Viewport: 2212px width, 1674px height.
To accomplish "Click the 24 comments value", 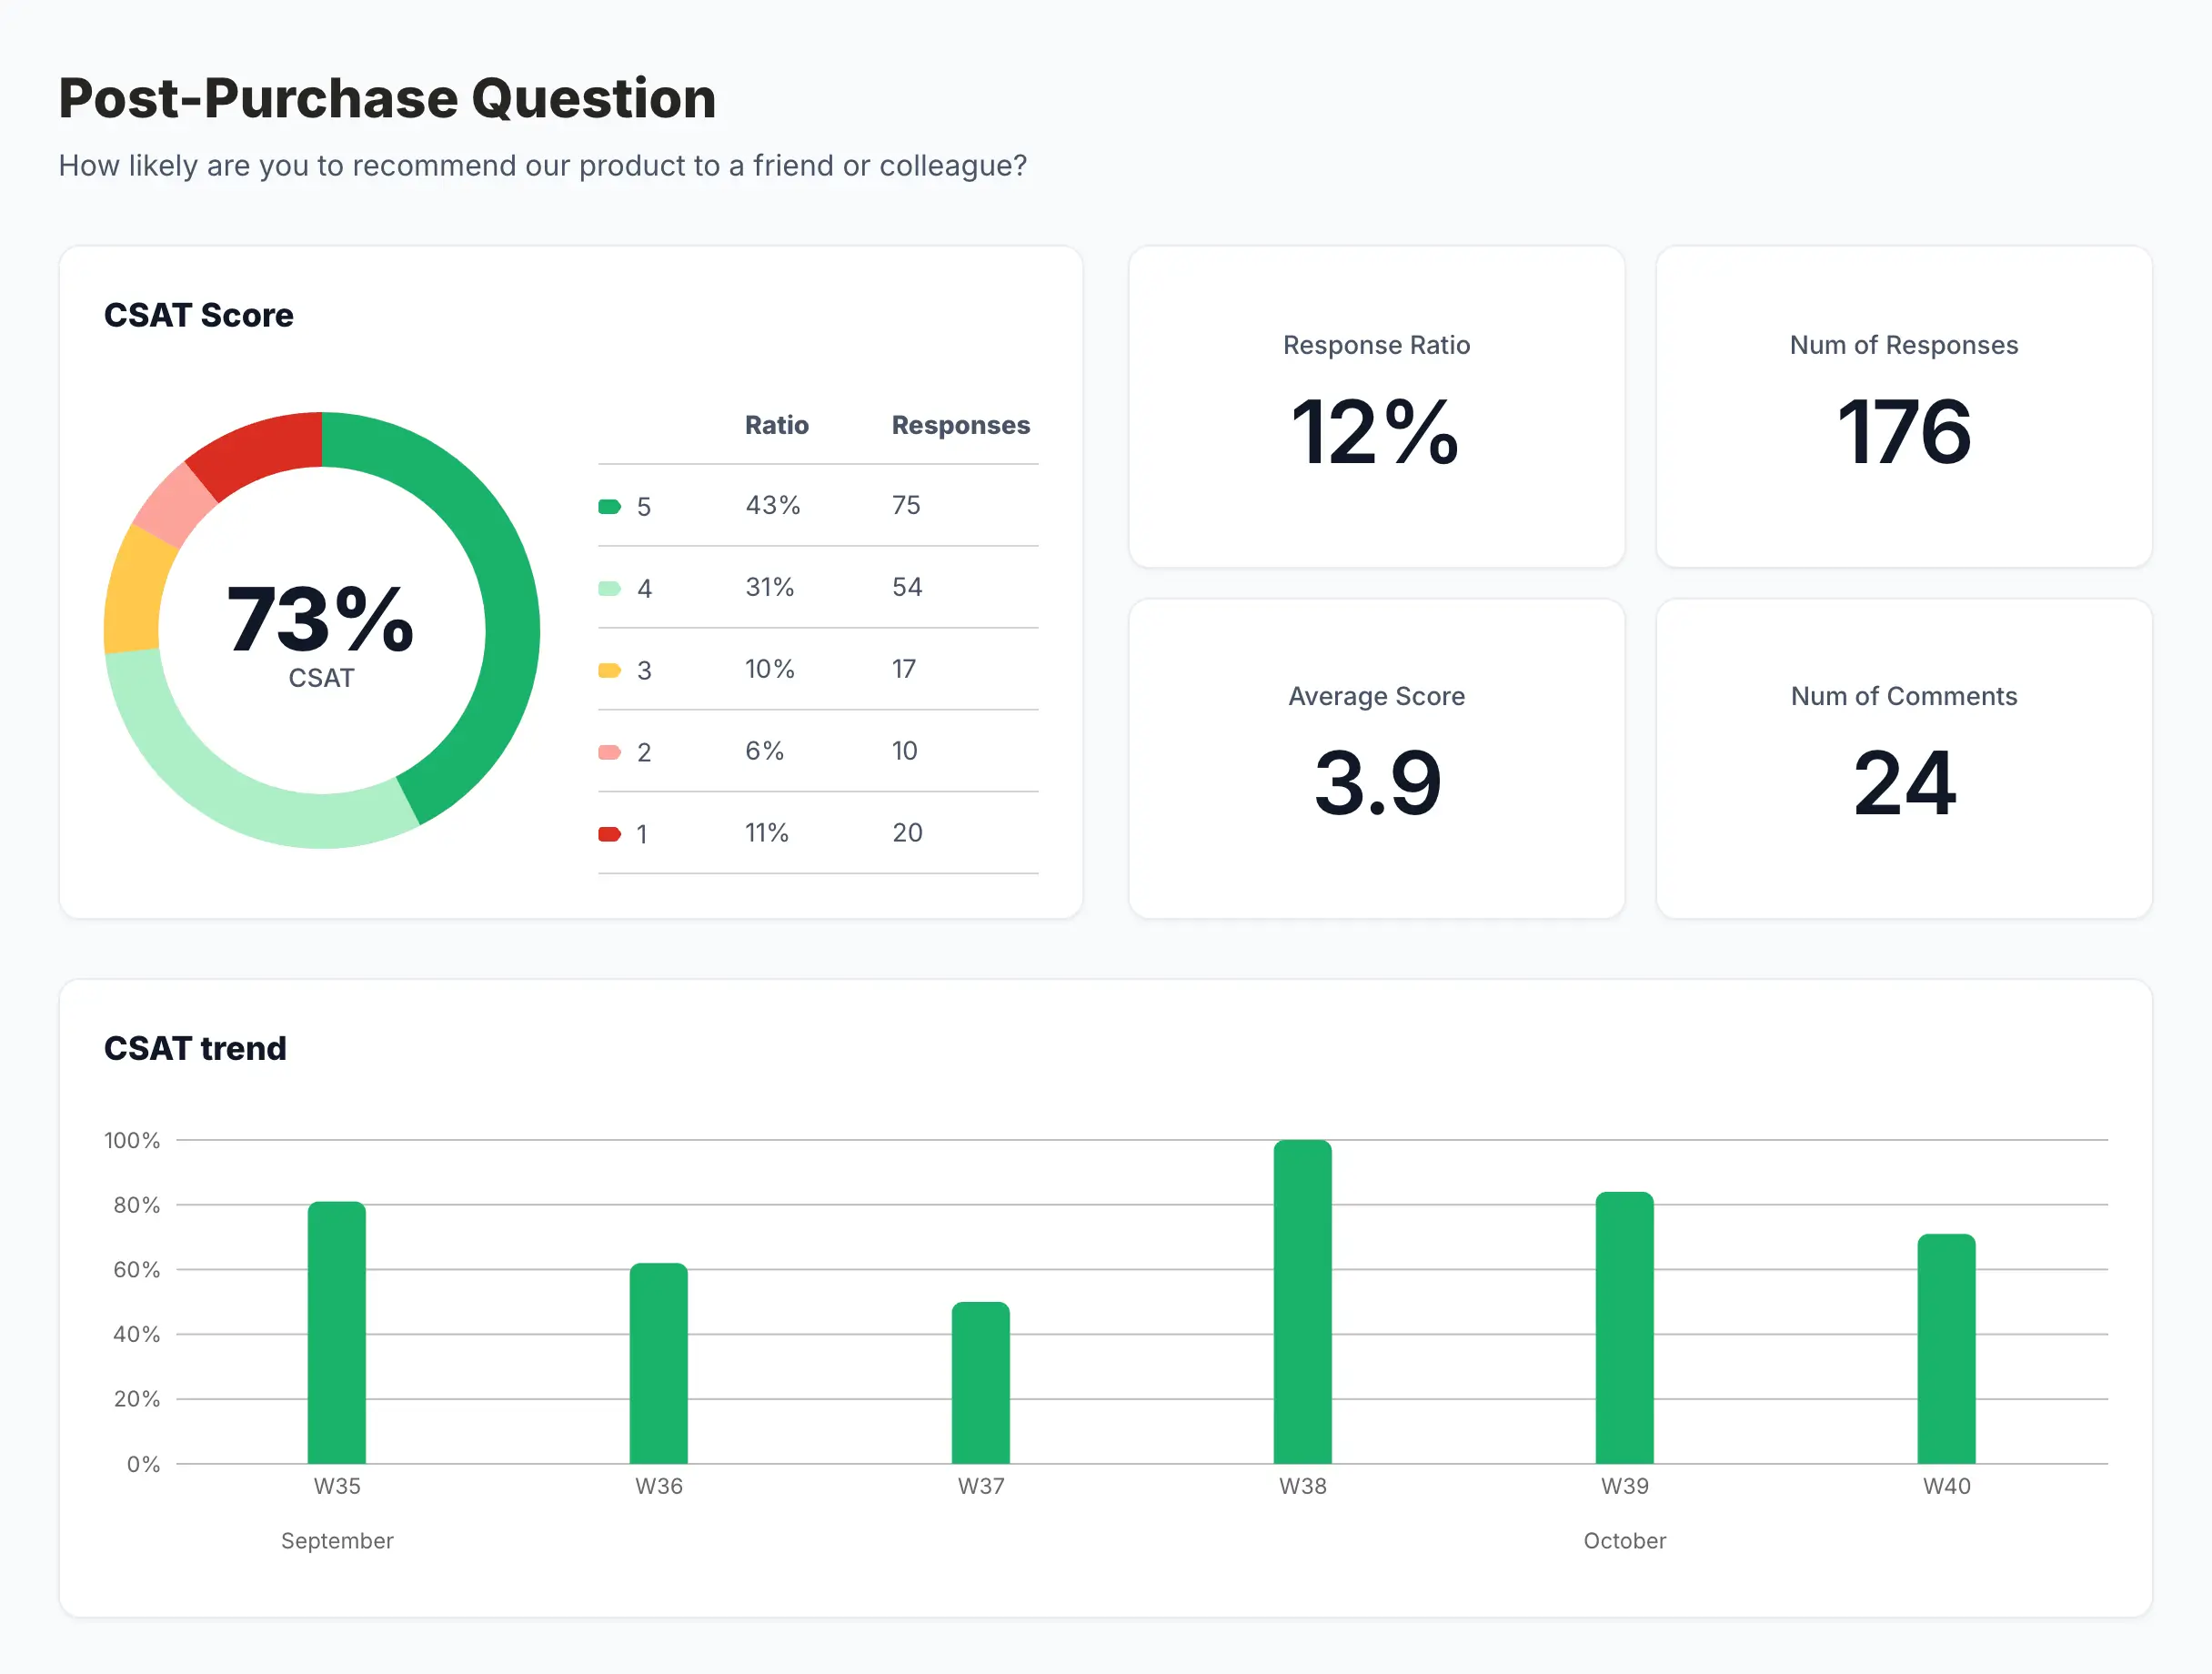I will [1904, 783].
